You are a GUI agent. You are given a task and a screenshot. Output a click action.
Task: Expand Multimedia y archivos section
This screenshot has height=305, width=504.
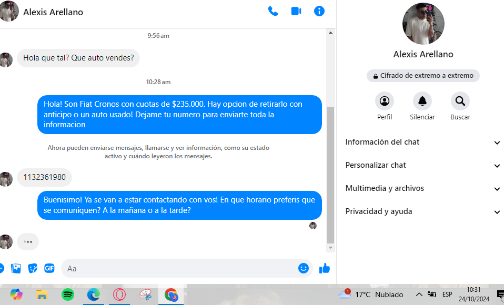click(x=422, y=188)
